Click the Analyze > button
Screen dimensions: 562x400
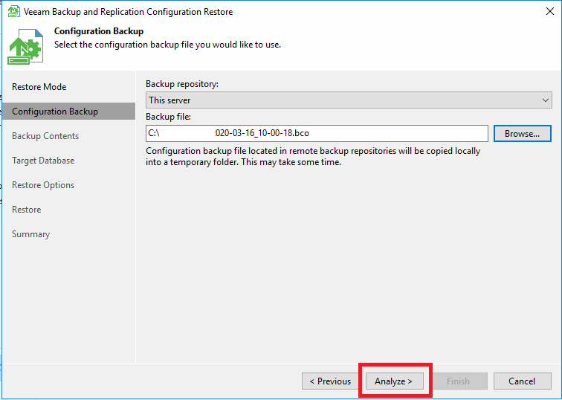pyautogui.click(x=394, y=381)
